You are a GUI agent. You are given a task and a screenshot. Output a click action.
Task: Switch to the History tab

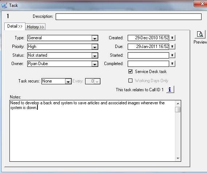click(35, 27)
